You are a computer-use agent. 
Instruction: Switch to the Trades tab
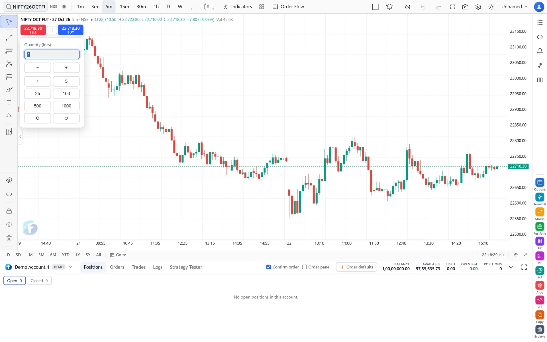(x=138, y=267)
